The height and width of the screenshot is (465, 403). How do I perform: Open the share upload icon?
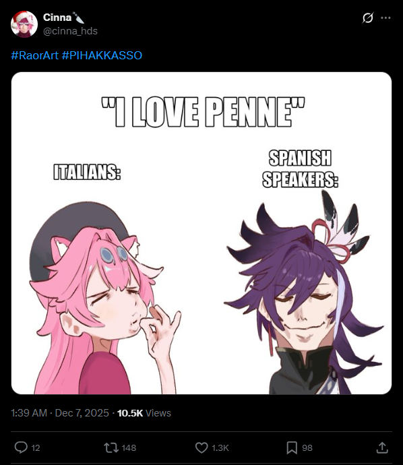382,447
